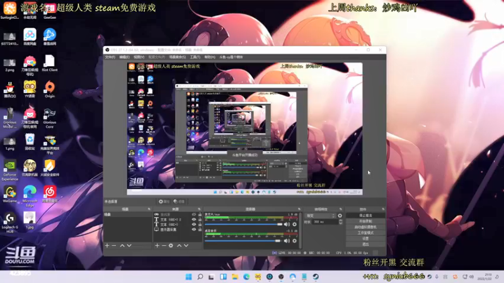Move source down in Sources panel
The height and width of the screenshot is (283, 504).
[x=186, y=245]
